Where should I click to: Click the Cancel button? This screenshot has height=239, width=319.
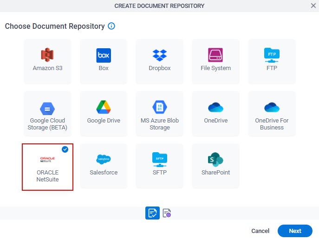(x=260, y=231)
